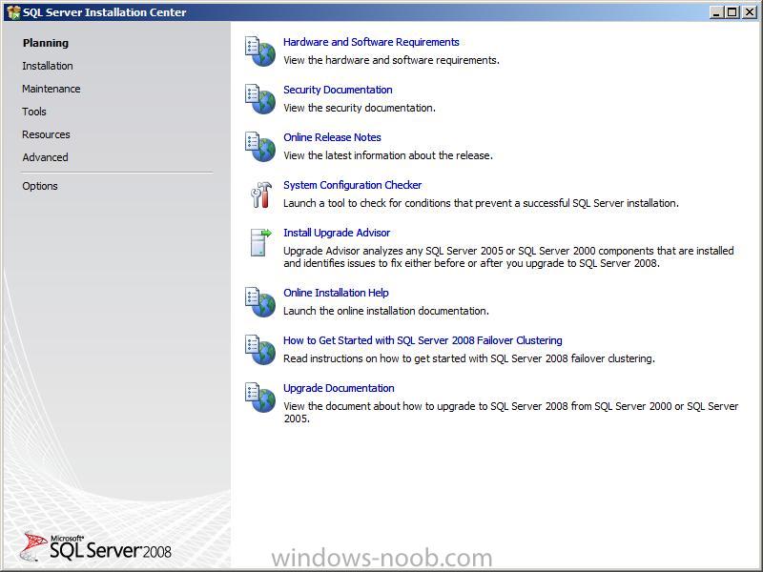
Task: Click description starting 'Upgrade Advisor analyzes any SQL Server'
Action: point(508,256)
